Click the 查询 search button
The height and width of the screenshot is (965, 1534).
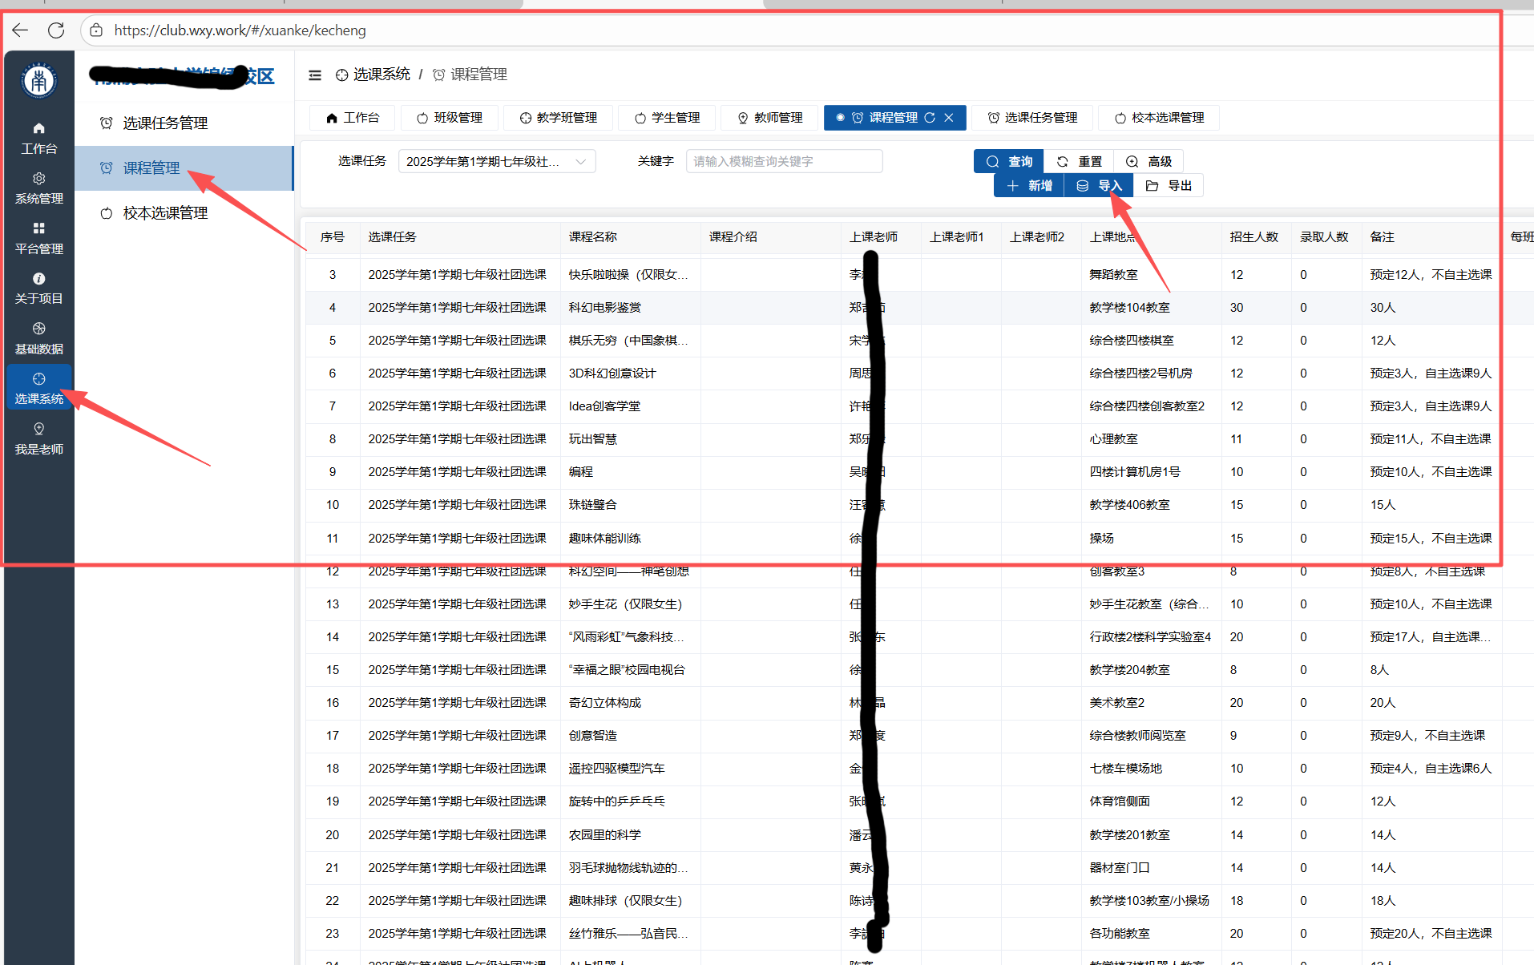coord(1009,162)
